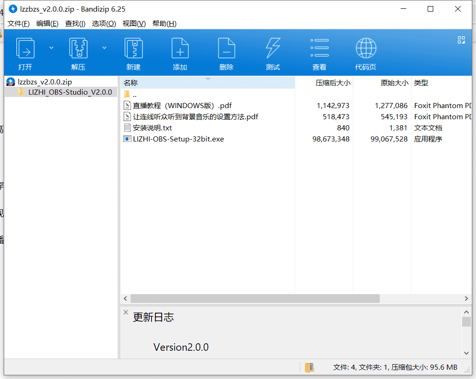Viewport: 476px width, 379px height.
Task: Click the Add (添加) file icon
Action: click(x=180, y=48)
